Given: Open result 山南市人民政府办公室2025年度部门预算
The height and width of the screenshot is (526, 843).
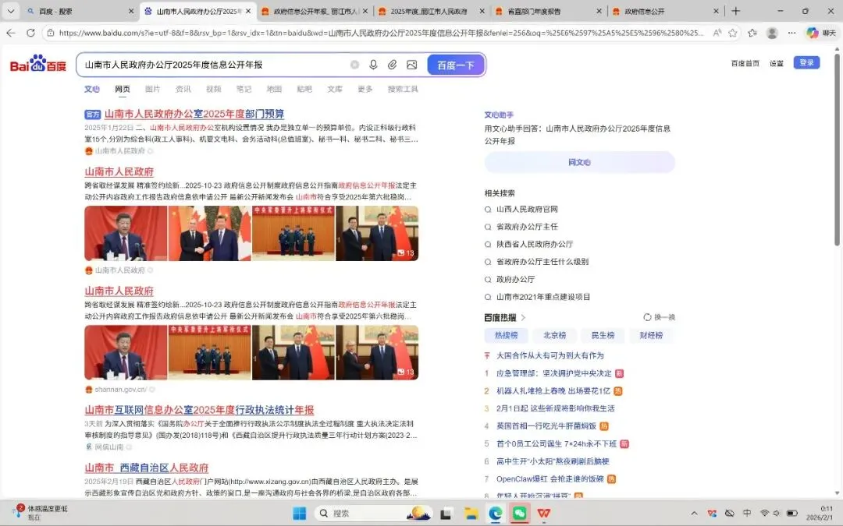Looking at the screenshot, I should (194, 114).
